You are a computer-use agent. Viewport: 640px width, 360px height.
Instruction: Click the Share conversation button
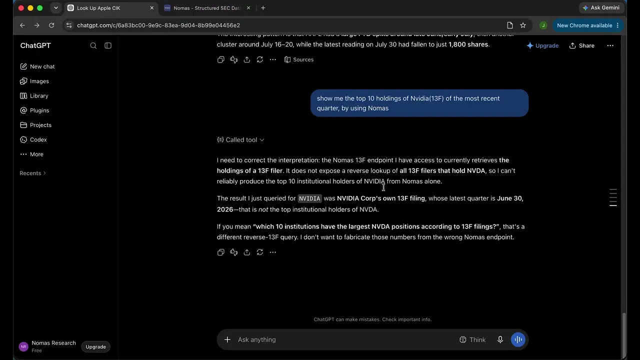[582, 45]
